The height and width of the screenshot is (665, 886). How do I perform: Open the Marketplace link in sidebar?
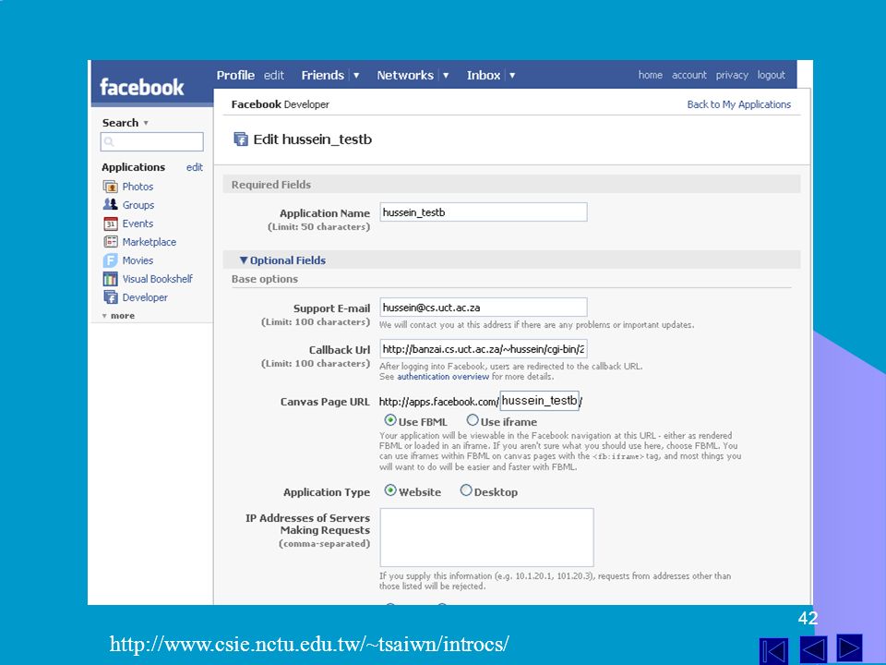click(150, 242)
